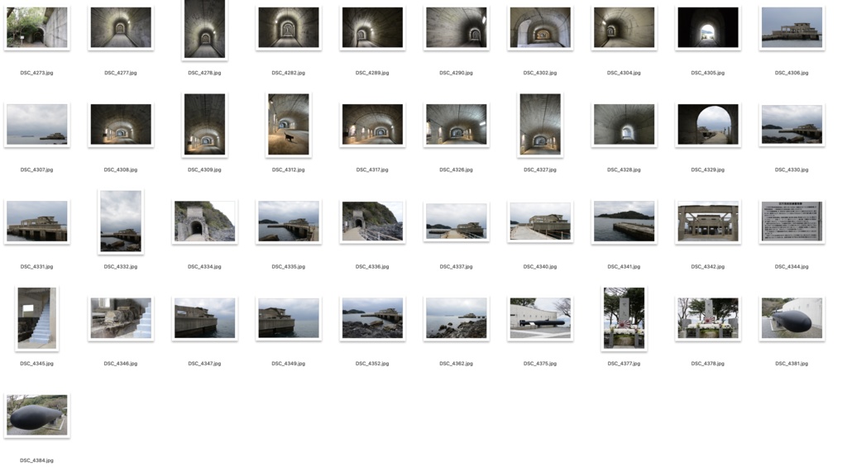Click the file name DSC_4337.jpg
Image resolution: width=847 pixels, height=467 pixels.
coord(456,267)
